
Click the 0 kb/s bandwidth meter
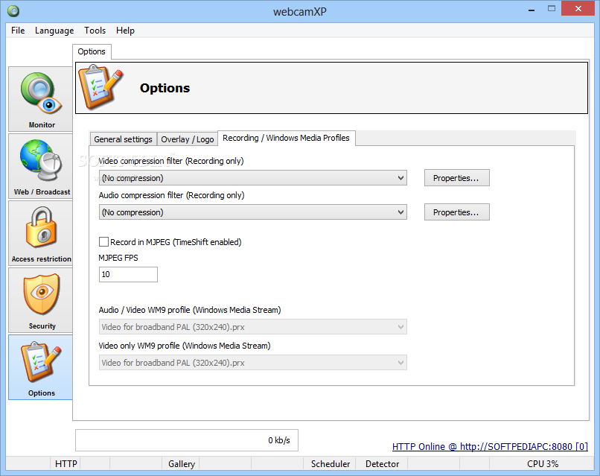[187, 440]
